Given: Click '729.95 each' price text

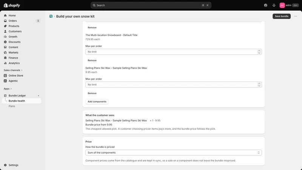Looking at the screenshot, I should coord(92,39).
